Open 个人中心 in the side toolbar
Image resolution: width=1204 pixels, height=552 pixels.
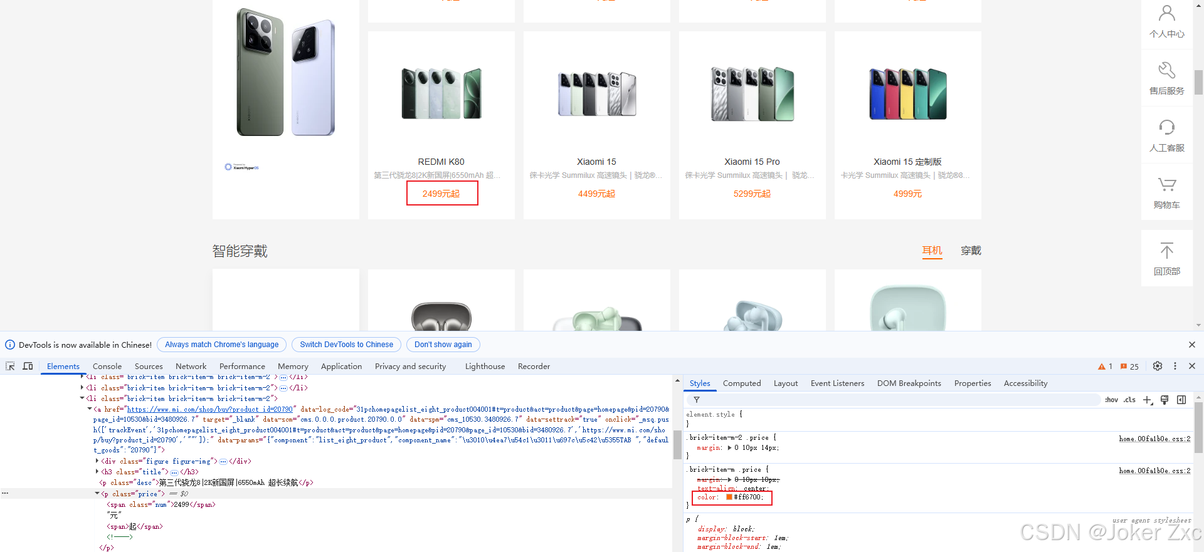1167,21
